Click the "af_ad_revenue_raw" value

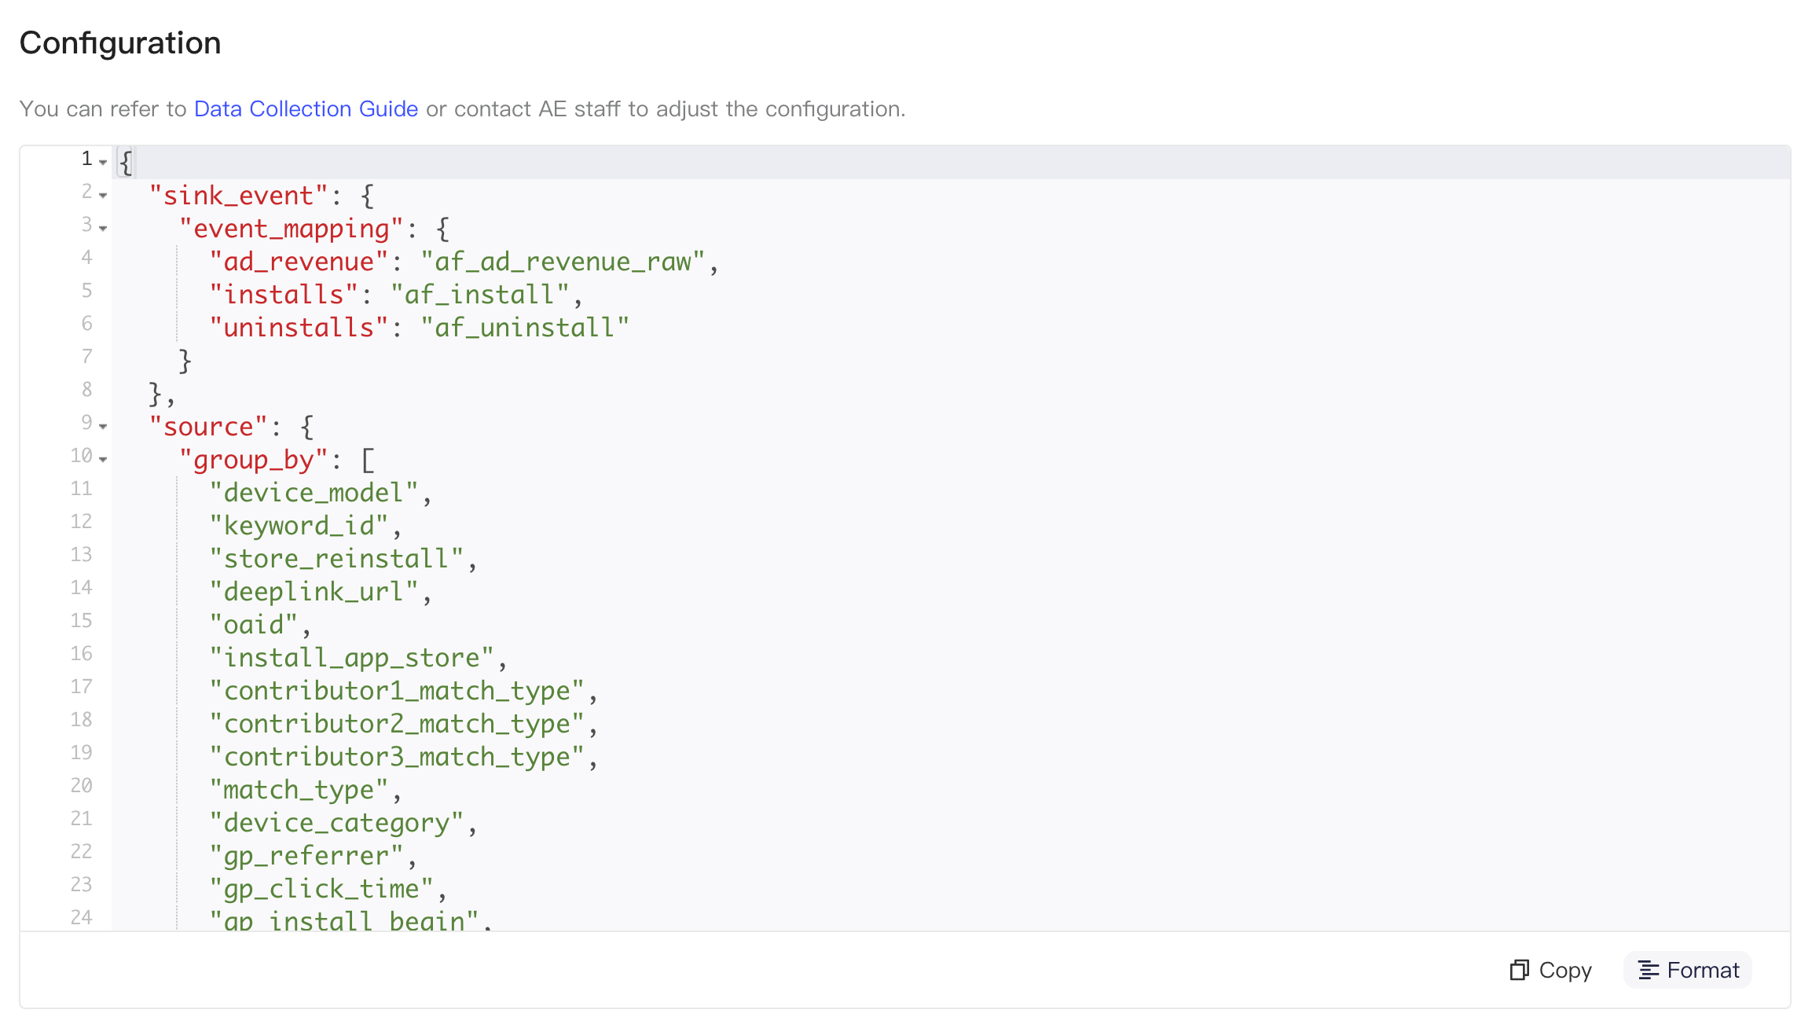(x=563, y=261)
